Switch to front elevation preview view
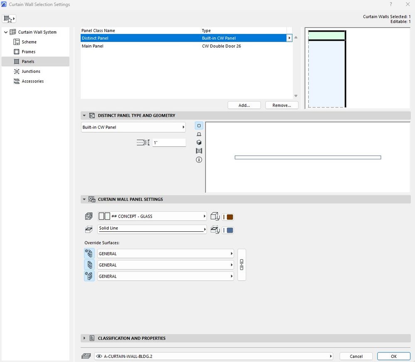415x362 pixels. click(x=199, y=134)
